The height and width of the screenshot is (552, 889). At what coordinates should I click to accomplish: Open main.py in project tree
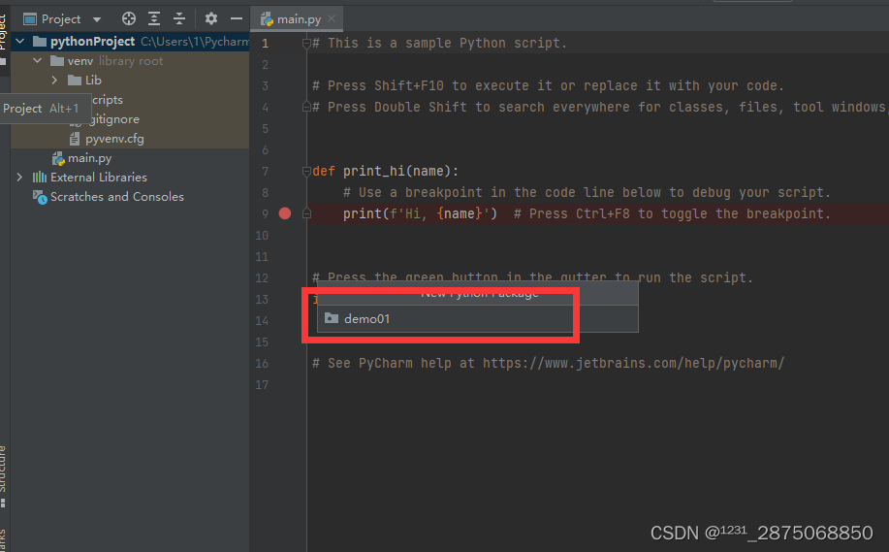click(89, 158)
